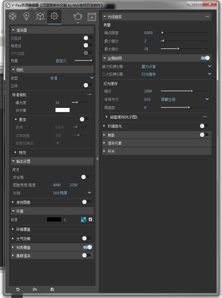Save settings with the floppy disk icon
This screenshot has height=298, width=222.
click(52, 289)
